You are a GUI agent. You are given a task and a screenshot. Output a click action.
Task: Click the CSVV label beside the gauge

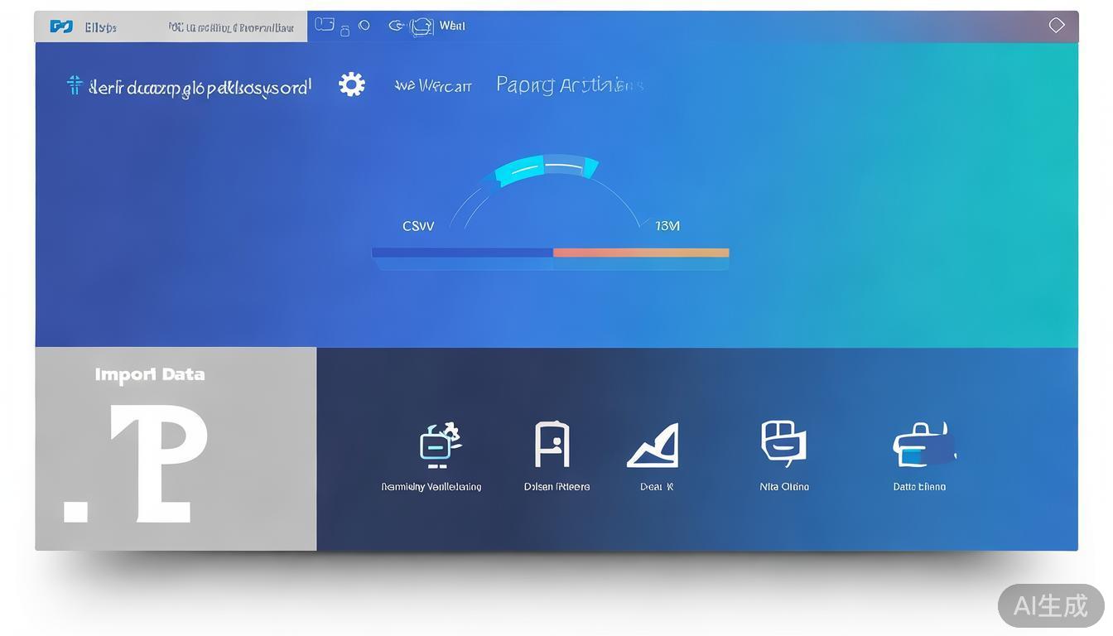pyautogui.click(x=418, y=226)
